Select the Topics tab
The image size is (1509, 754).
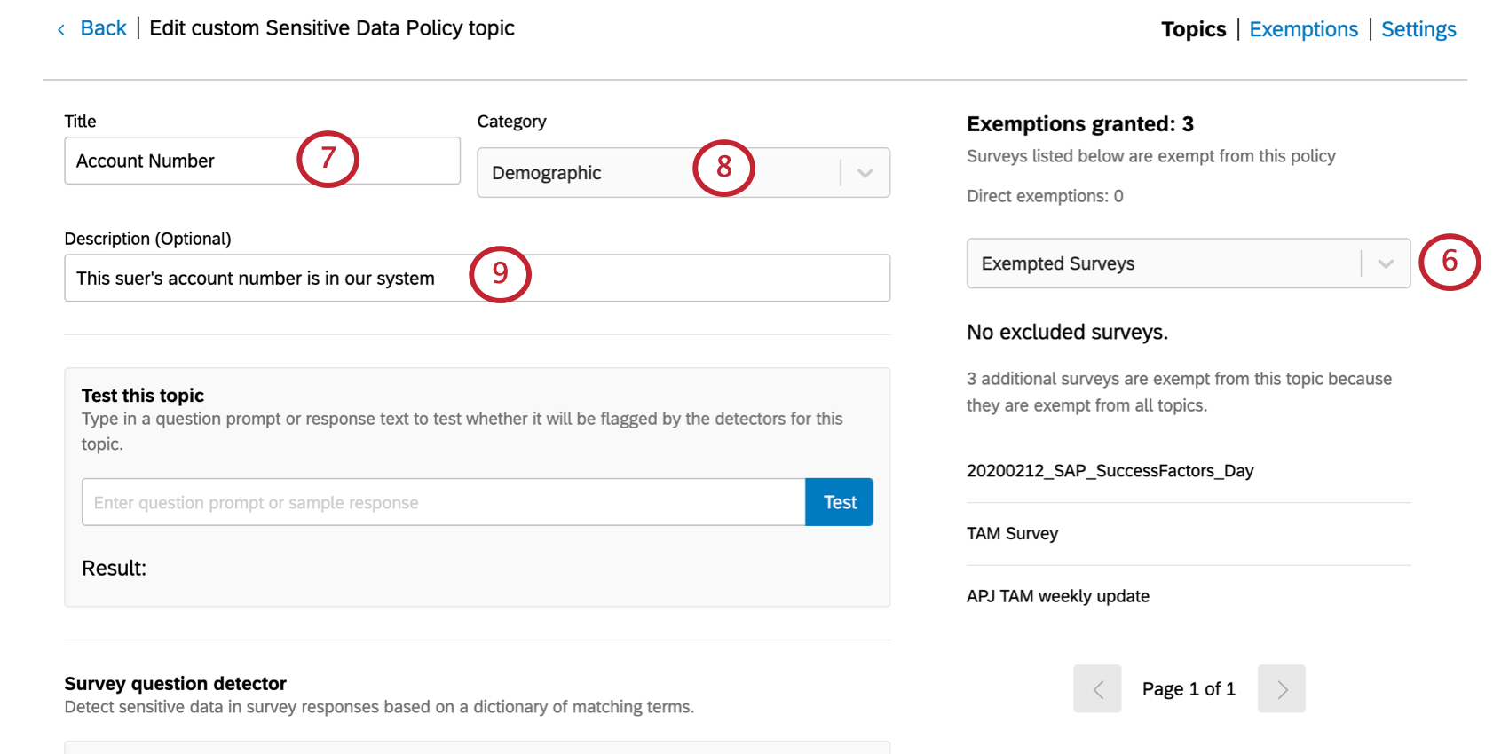point(1193,29)
